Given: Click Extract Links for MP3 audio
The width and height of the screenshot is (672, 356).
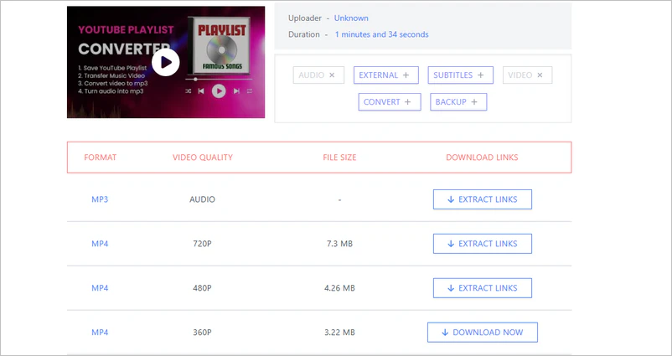Looking at the screenshot, I should click(x=482, y=199).
